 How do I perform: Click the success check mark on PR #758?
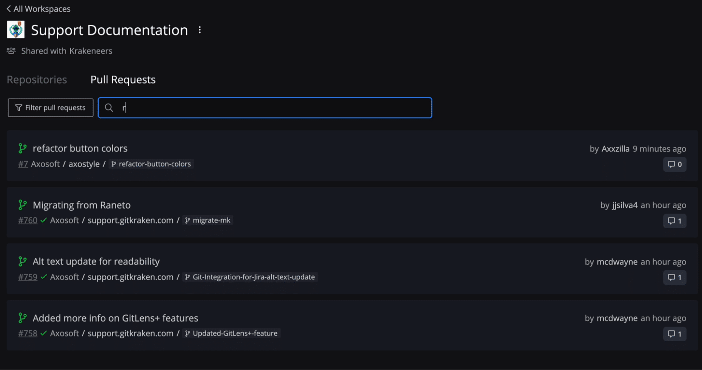click(44, 333)
